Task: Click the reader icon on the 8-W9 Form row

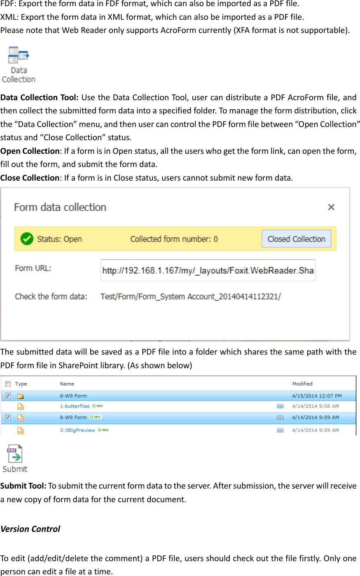Action: click(x=280, y=417)
